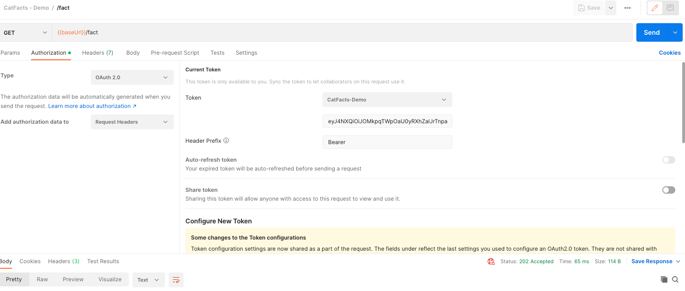The height and width of the screenshot is (291, 685).
Task: Select the Pretty view
Action: tap(14, 279)
